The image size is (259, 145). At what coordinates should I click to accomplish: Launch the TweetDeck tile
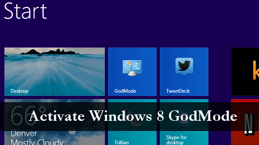tap(184, 72)
